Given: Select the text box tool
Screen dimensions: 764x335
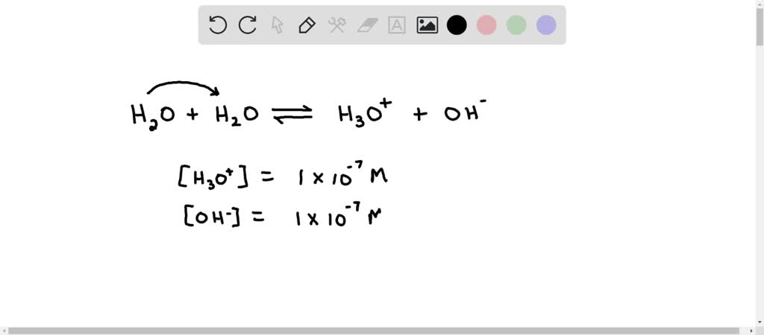Looking at the screenshot, I should click(397, 25).
